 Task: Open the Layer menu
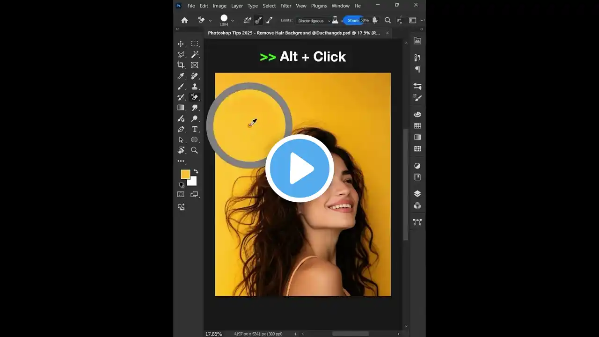click(237, 6)
